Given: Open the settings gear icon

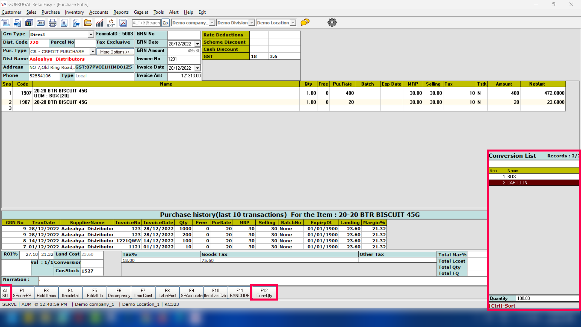Looking at the screenshot, I should (x=332, y=22).
